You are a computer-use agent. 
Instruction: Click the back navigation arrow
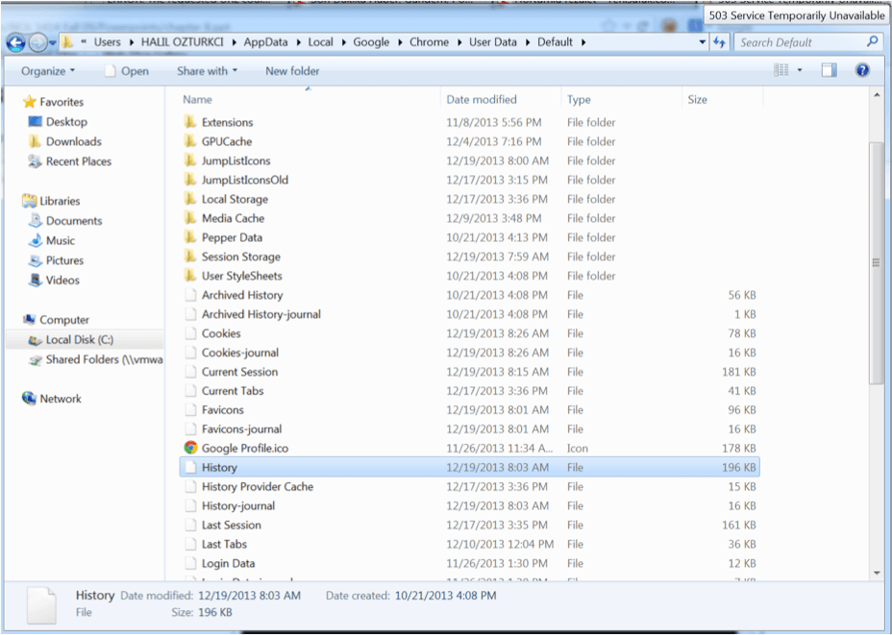15,43
